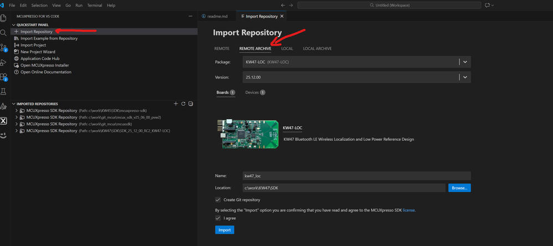Navigate back using the title bar arrow
Screen dimensions: 553x246
click(x=283, y=5)
